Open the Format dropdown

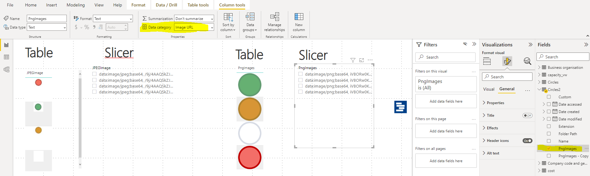pyautogui.click(x=113, y=19)
